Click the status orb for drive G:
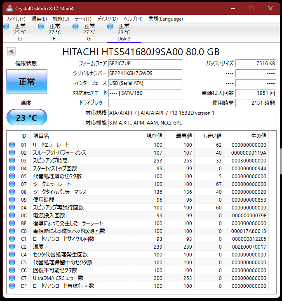 (75, 27)
